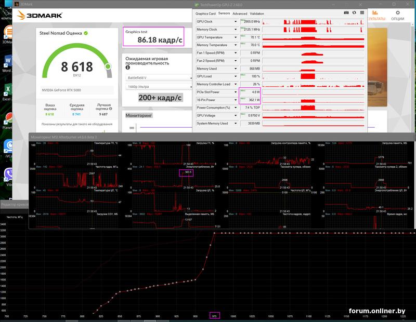Screen dimensions: 416x322
Task: Open the GPU Temperature sensor dropdown arrow
Action: [x=236, y=37]
